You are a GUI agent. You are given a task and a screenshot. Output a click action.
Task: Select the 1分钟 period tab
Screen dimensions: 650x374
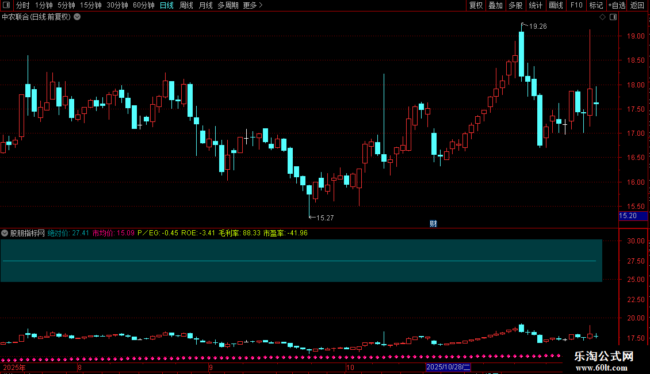coord(44,5)
